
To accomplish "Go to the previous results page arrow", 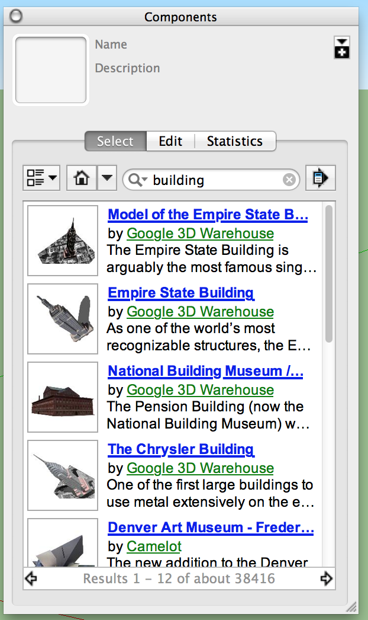I will pyautogui.click(x=31, y=579).
